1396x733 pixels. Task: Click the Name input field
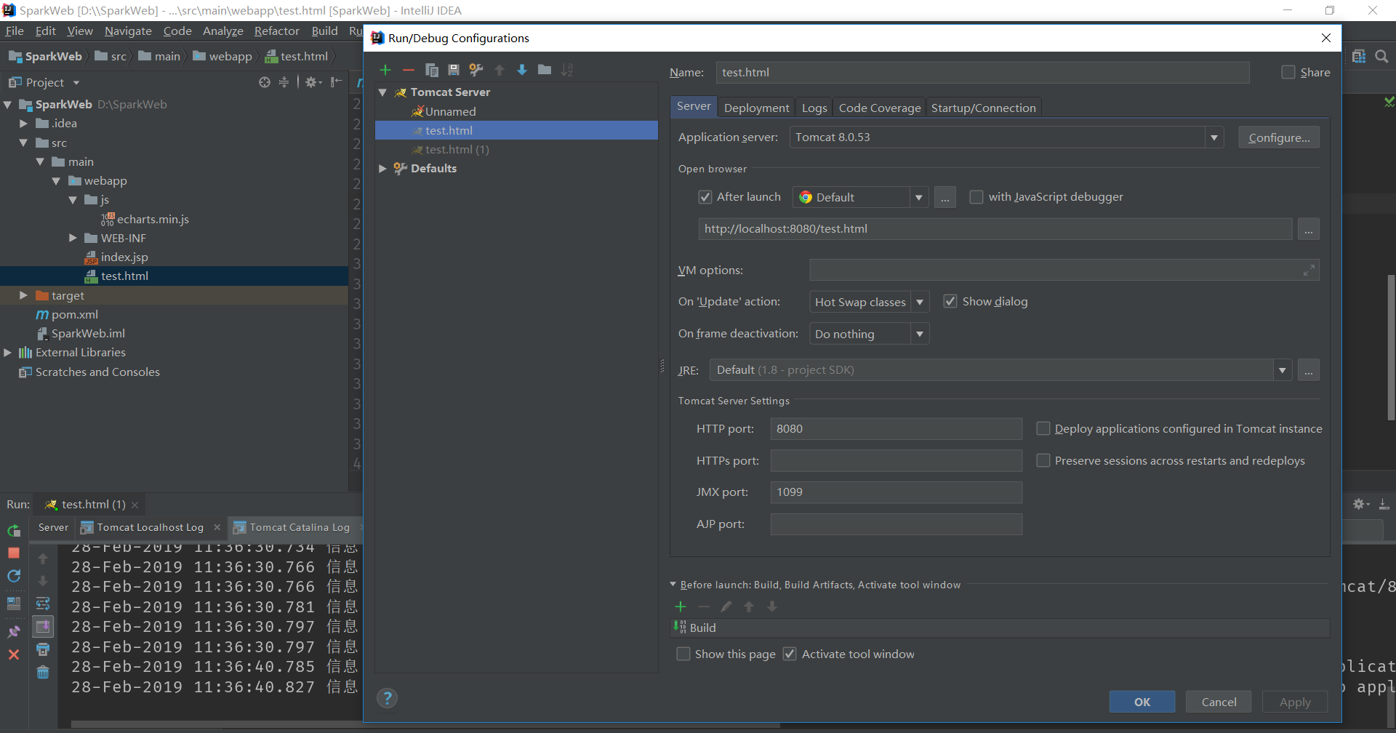[x=982, y=72]
